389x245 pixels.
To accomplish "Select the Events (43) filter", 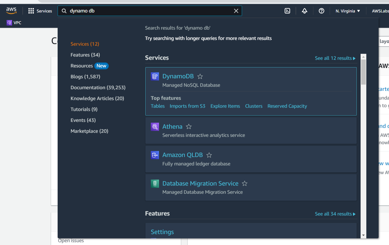I will tap(83, 120).
